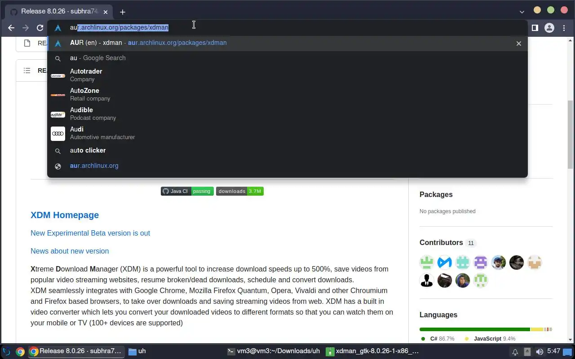
Task: Pick the AutoZone retail company suggestion
Action: click(x=287, y=94)
